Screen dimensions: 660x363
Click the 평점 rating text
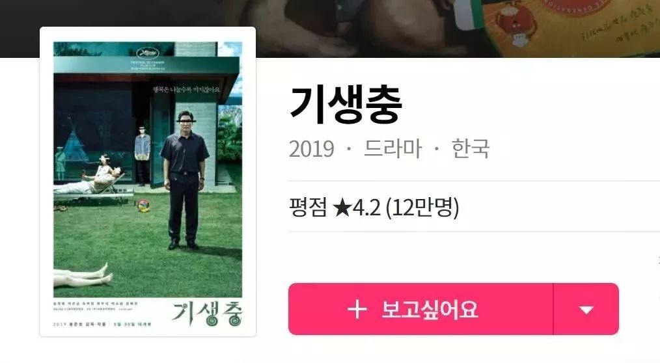click(308, 208)
